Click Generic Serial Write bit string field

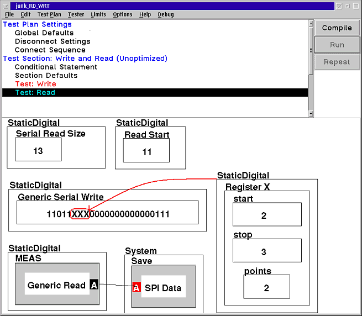click(108, 212)
